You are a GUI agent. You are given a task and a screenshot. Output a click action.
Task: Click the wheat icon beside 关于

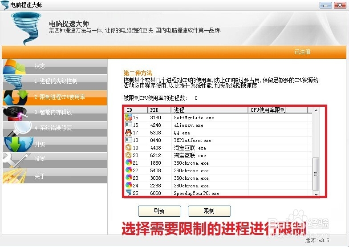[x=14, y=176]
